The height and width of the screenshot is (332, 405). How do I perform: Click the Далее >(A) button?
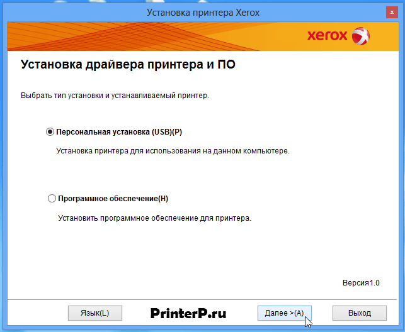pyautogui.click(x=284, y=313)
